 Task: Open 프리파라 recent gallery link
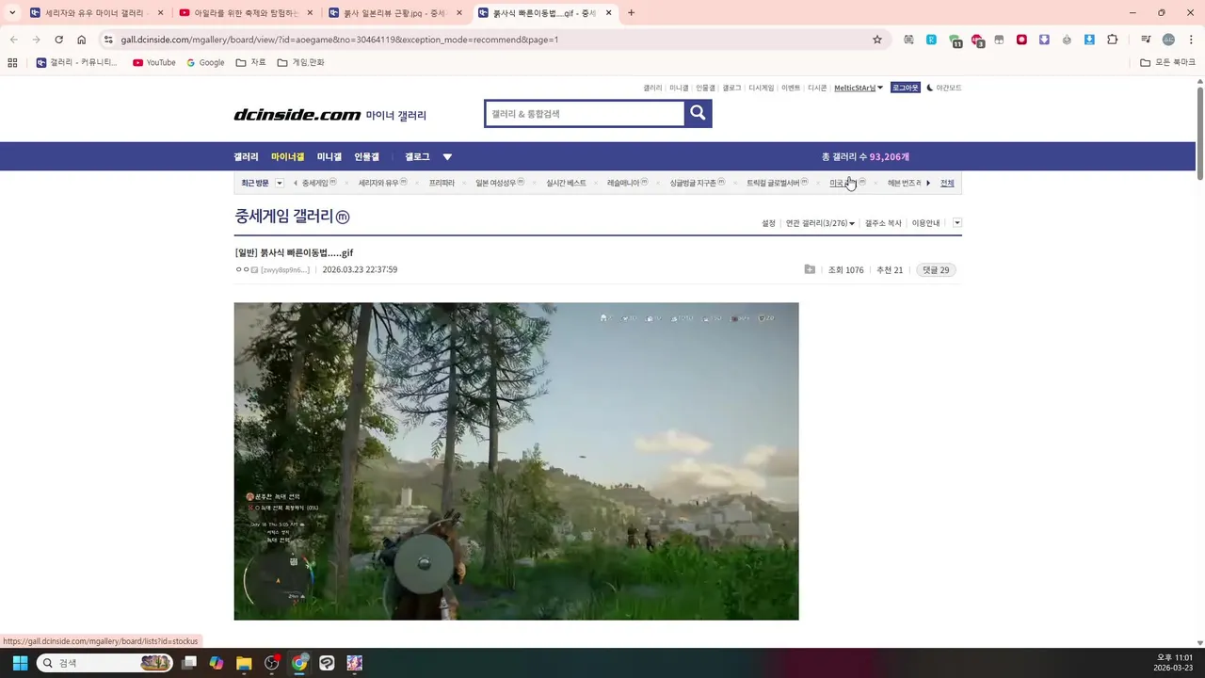tap(442, 183)
